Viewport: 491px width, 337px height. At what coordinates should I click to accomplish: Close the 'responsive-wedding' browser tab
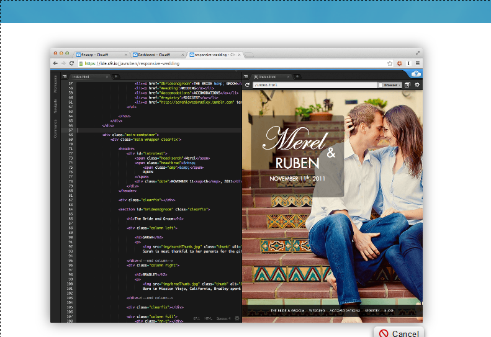239,55
